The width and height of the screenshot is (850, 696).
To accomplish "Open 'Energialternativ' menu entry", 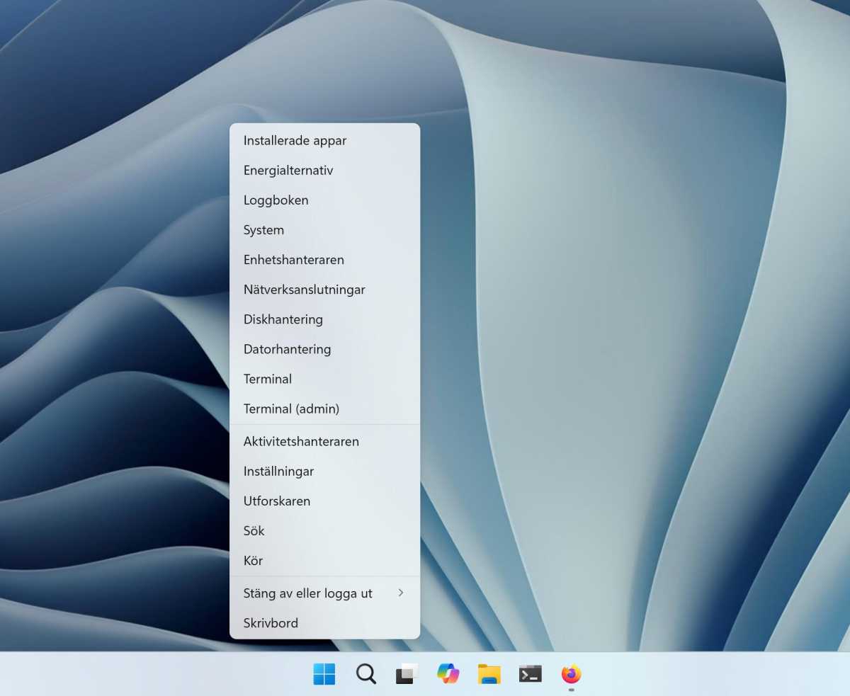I will point(288,171).
